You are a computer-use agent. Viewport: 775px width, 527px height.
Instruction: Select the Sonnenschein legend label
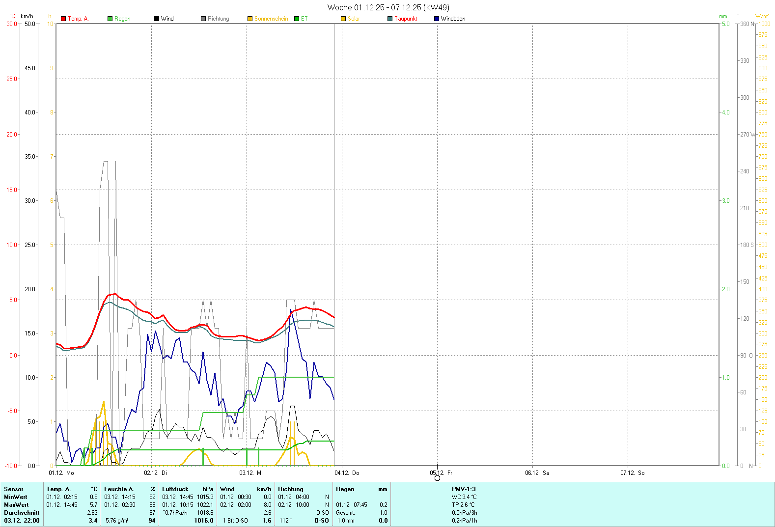(271, 19)
